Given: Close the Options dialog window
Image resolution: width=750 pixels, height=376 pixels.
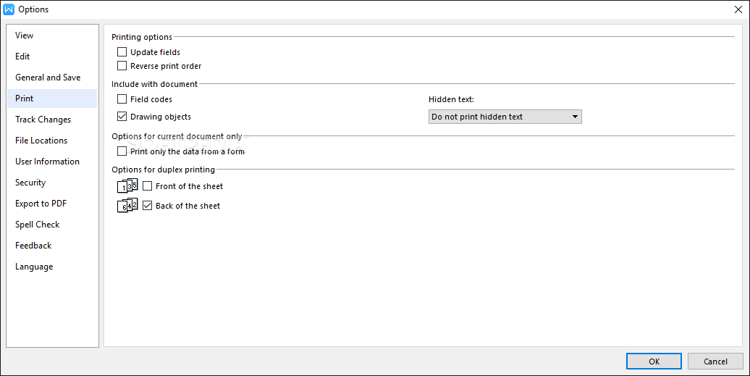Looking at the screenshot, I should [738, 9].
